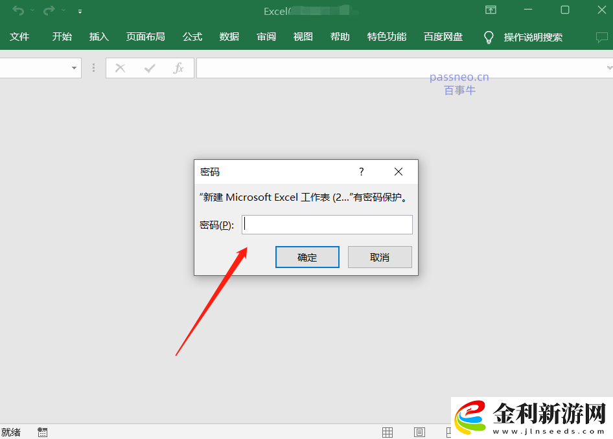Close the 密码 dialog
The image size is (613, 439).
point(399,172)
